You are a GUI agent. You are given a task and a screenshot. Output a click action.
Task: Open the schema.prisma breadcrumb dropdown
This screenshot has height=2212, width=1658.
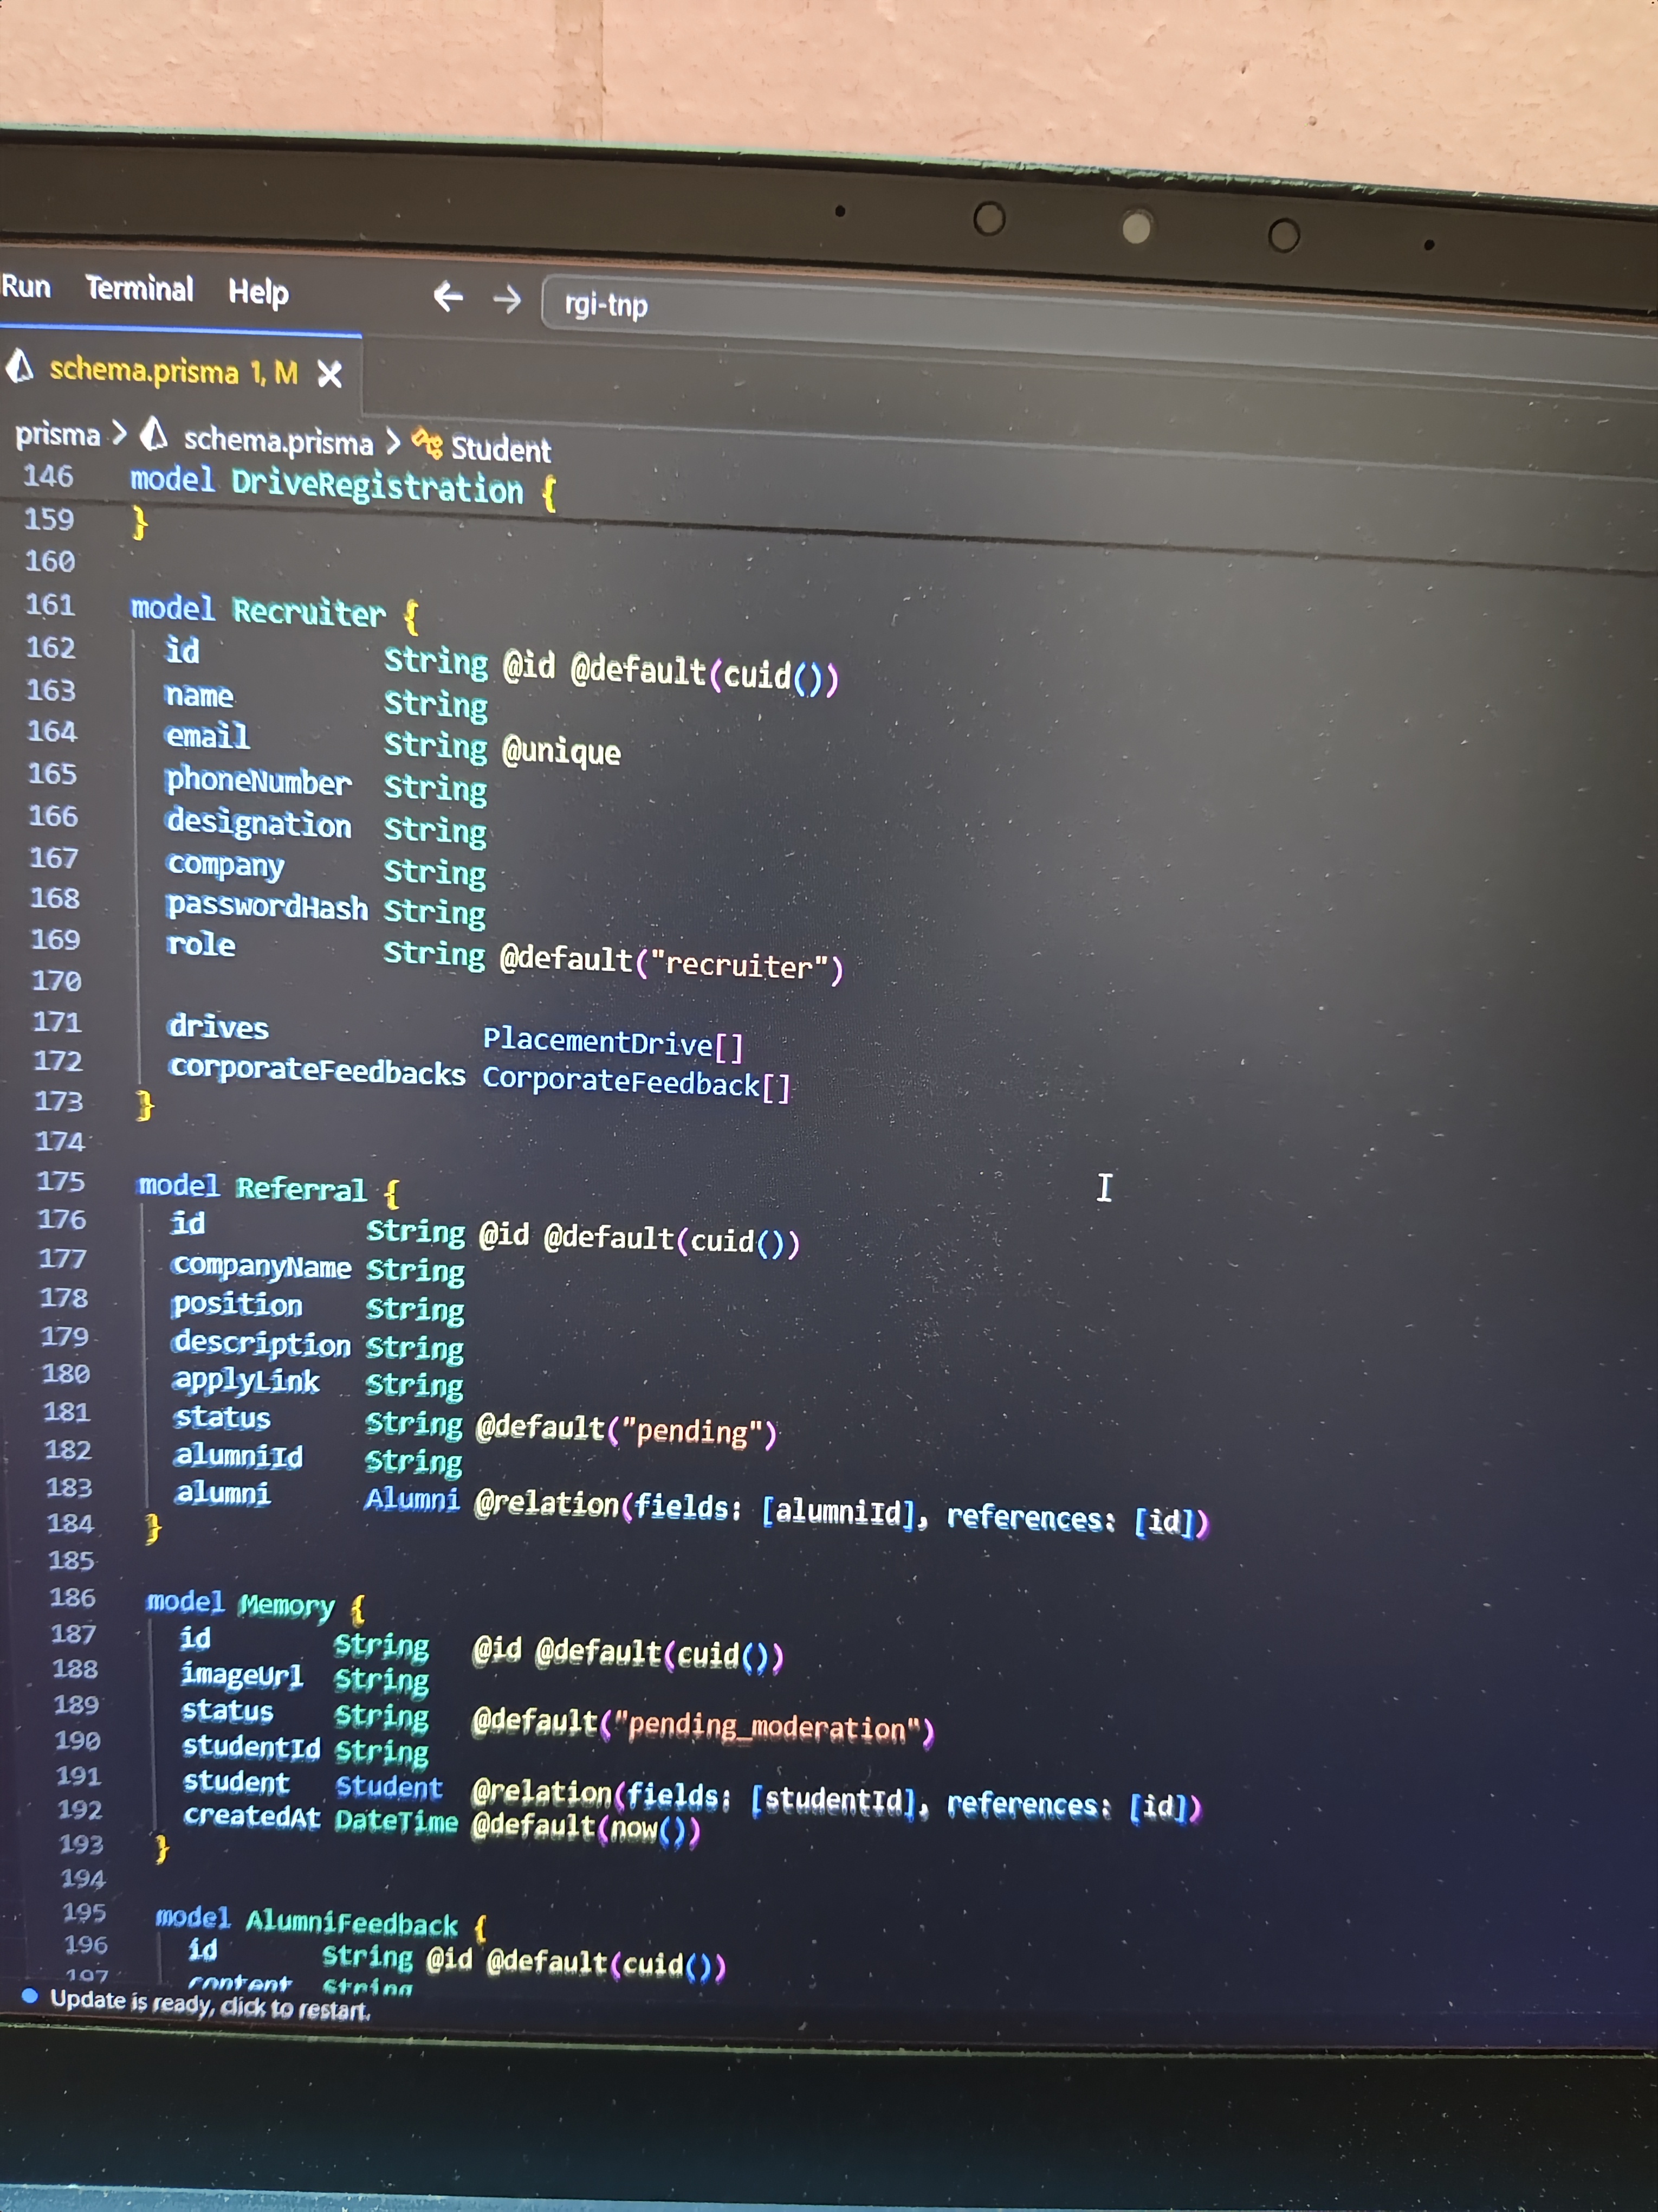(278, 441)
